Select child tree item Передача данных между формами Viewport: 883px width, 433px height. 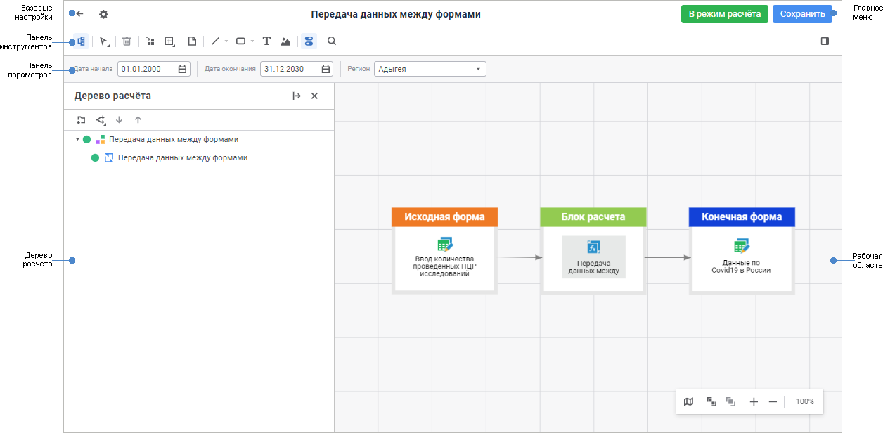coord(182,158)
